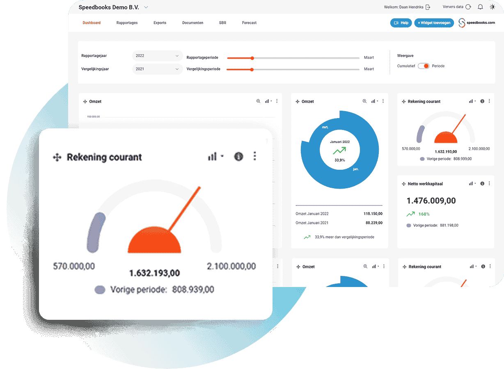
Task: Open the three-dot menu on the enlarged Rekening courant card
Action: pos(255,156)
